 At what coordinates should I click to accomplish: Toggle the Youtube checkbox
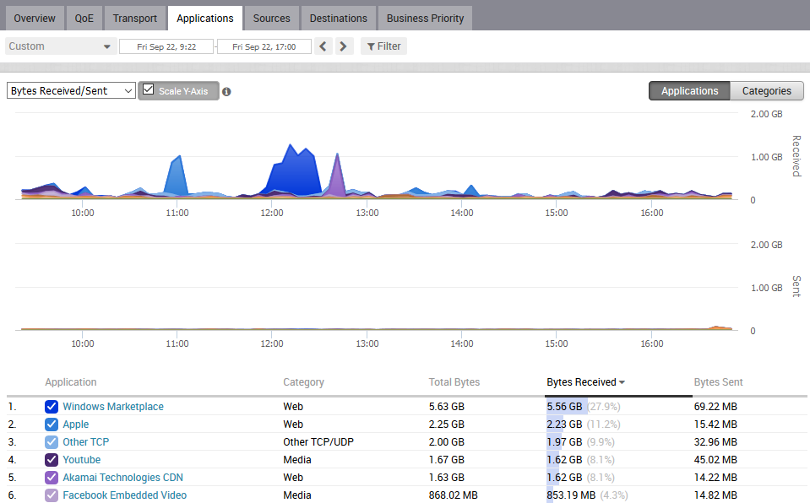pyautogui.click(x=52, y=460)
